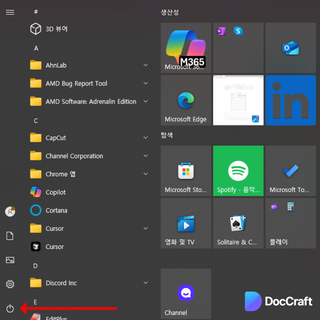The height and width of the screenshot is (320, 320).
Task: Open the Outlook tile
Action: [x=291, y=48]
